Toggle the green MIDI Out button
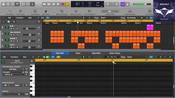This screenshot has width=175, height=98. (x=48, y=57)
